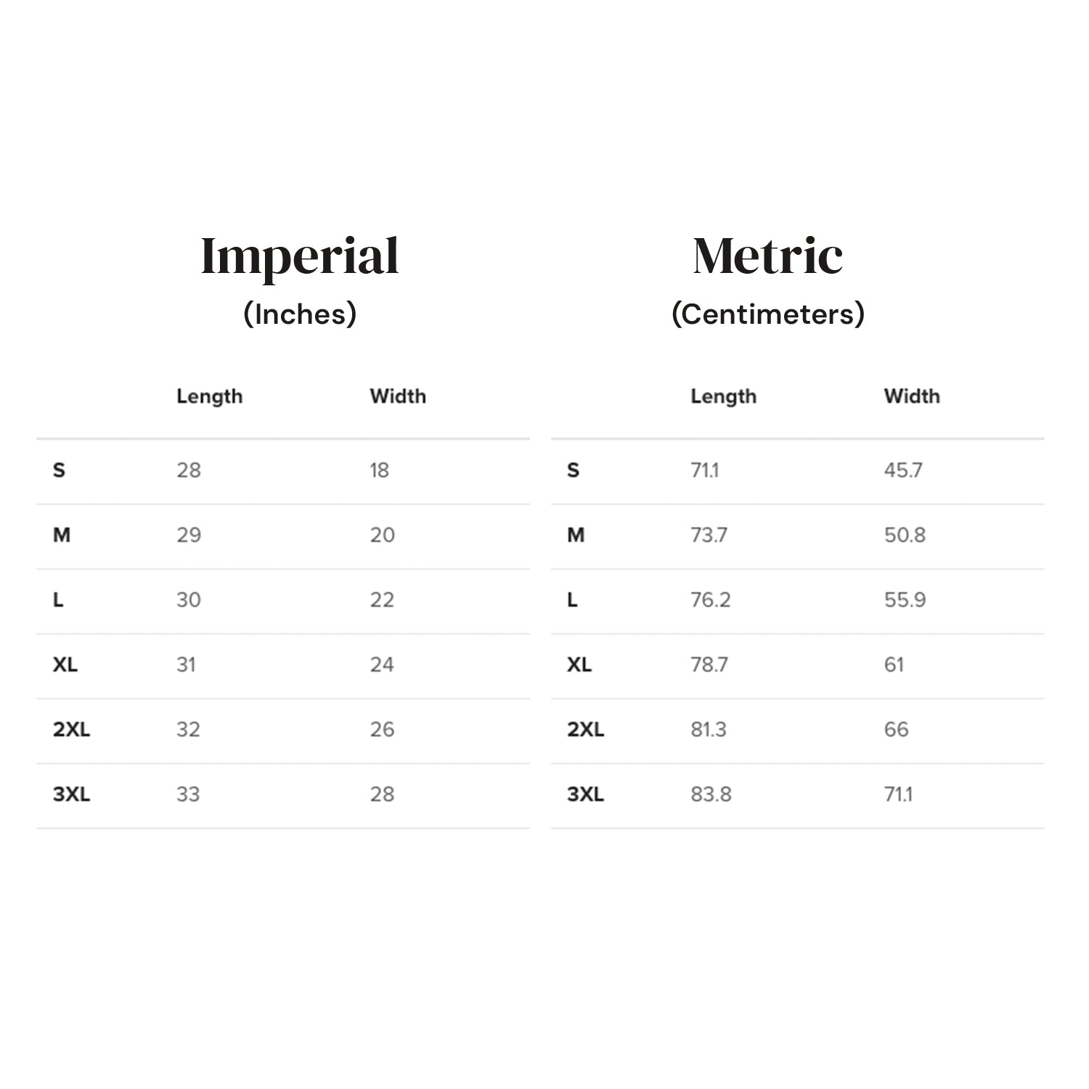Screen dimensions: 1089x1089
Task: Select the M row label in Metric table
Action: coord(576,536)
